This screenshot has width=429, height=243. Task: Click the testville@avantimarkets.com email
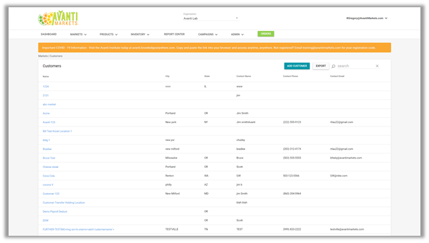coord(347,229)
